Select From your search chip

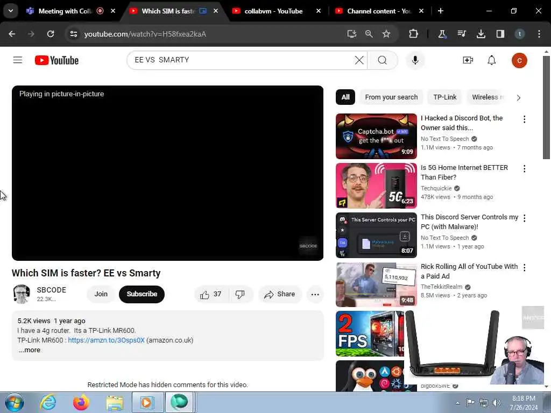(x=391, y=97)
